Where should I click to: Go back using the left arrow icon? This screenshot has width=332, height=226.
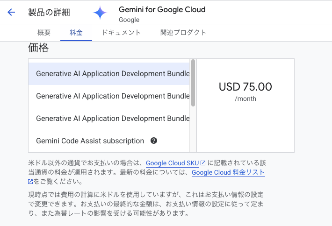[x=11, y=12]
